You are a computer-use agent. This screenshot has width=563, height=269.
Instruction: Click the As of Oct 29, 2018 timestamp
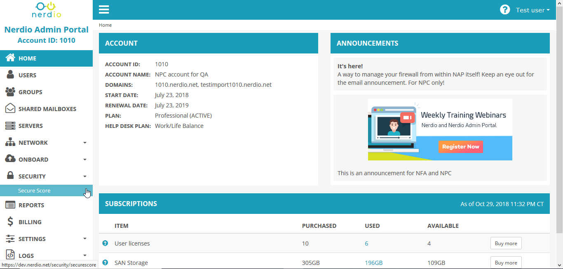(502, 204)
